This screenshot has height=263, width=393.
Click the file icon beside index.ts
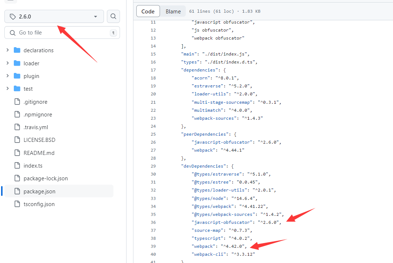click(16, 165)
